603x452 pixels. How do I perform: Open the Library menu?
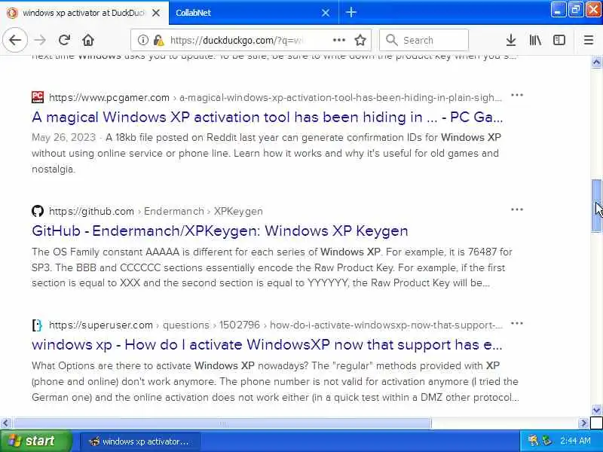(535, 40)
